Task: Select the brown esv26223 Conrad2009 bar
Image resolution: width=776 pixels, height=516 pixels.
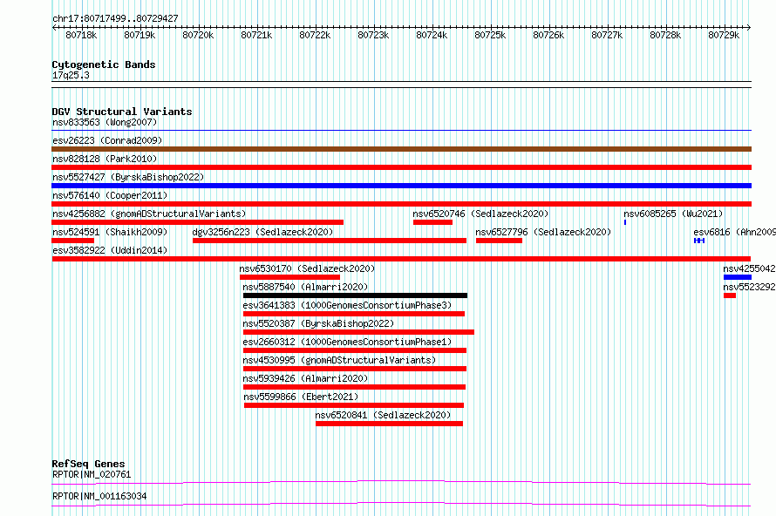Action: click(401, 149)
